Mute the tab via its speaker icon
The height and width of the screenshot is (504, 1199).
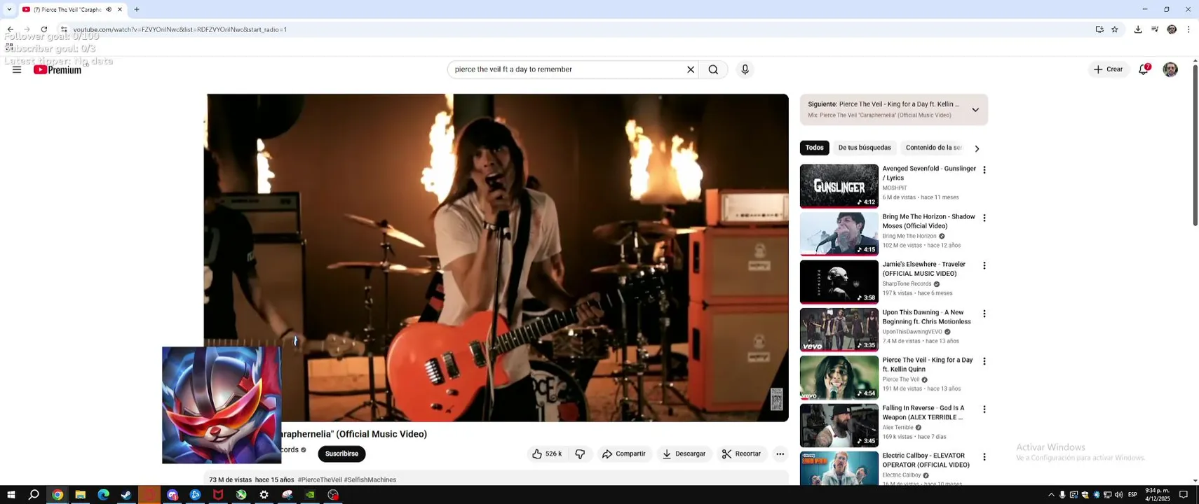click(109, 10)
